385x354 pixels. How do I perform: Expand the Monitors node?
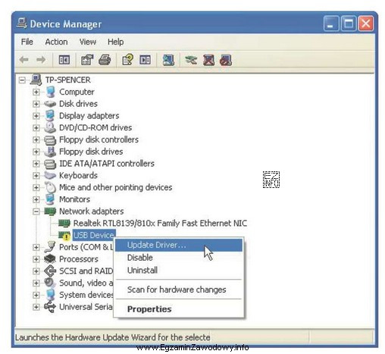pyautogui.click(x=36, y=199)
